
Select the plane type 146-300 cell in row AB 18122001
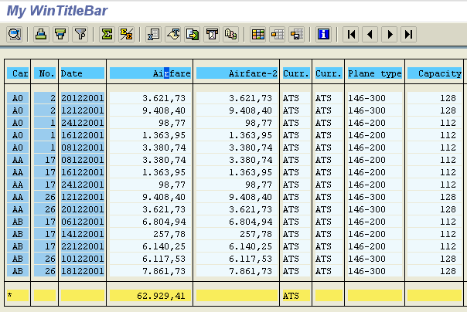(375, 271)
